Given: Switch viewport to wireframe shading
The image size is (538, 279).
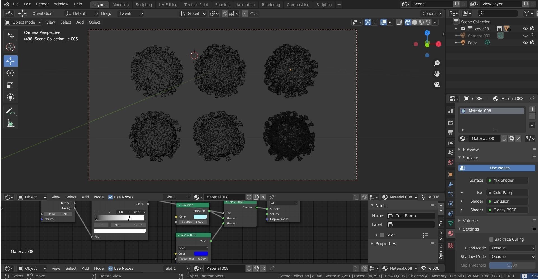Looking at the screenshot, I should (x=408, y=22).
